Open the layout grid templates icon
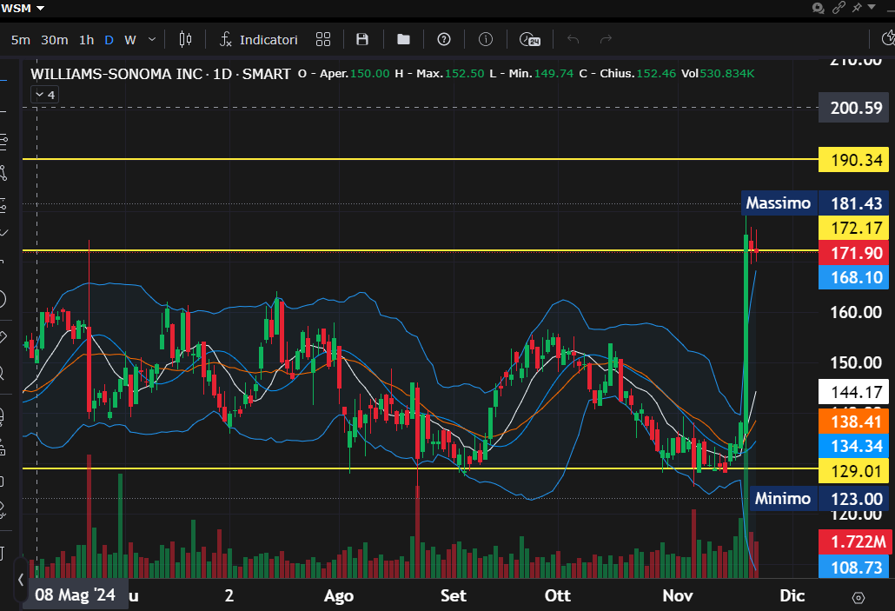895x611 pixels. 323,39
